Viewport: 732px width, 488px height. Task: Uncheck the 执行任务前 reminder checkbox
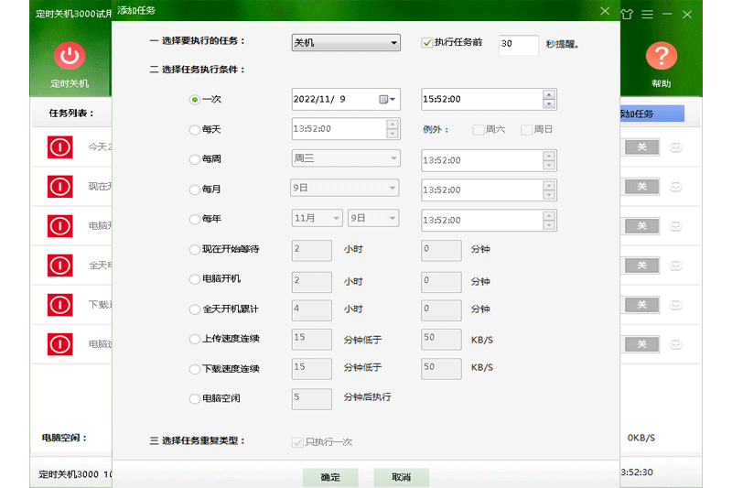point(426,43)
